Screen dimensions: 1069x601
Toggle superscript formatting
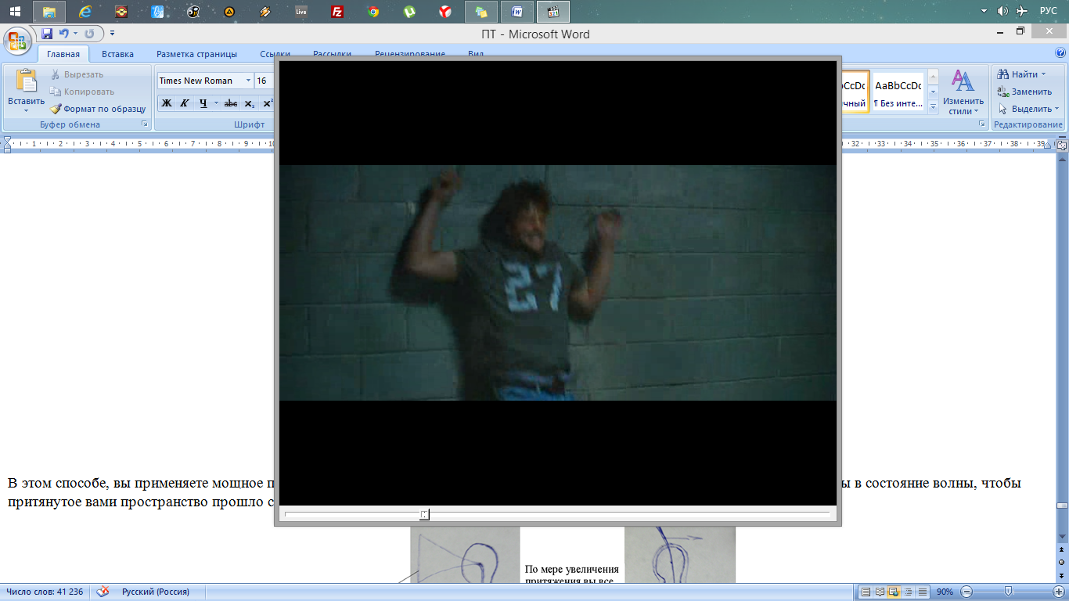(x=268, y=103)
